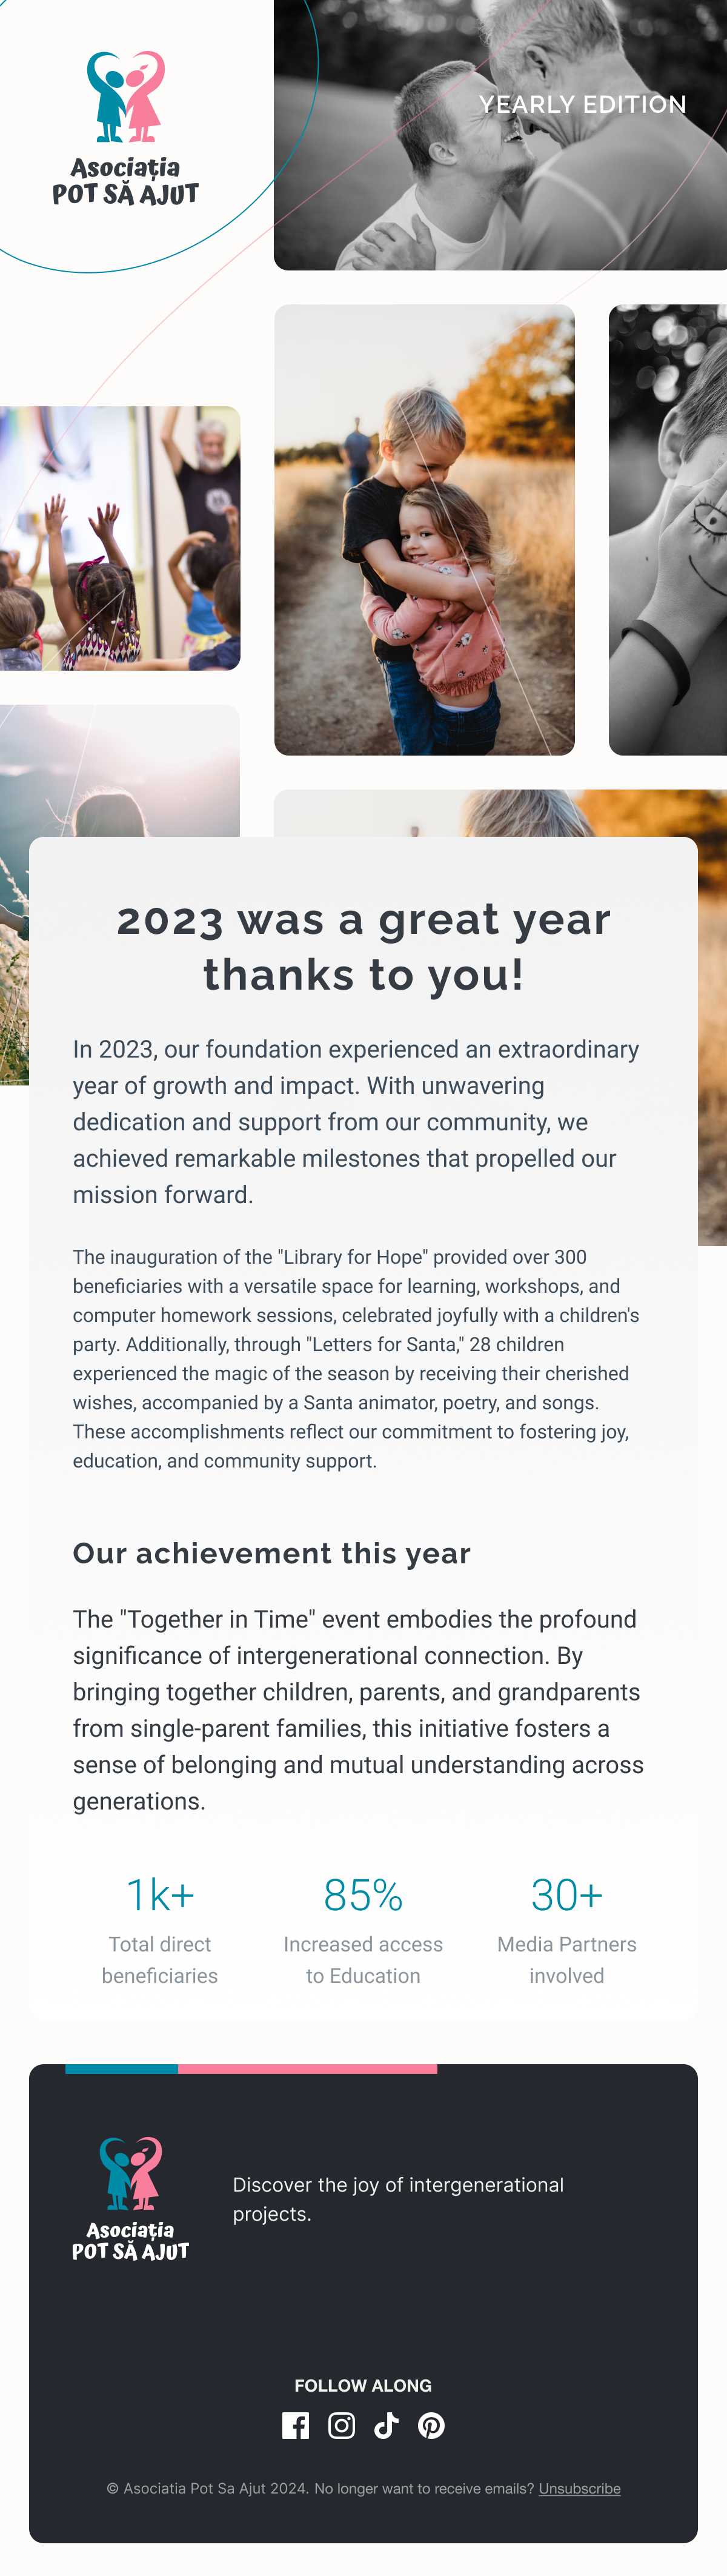Click the 'Our achievement this year' heading
727x2576 pixels.
point(271,1553)
